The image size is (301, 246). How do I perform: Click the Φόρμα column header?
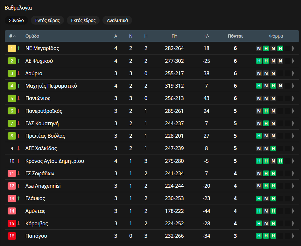[276, 36]
